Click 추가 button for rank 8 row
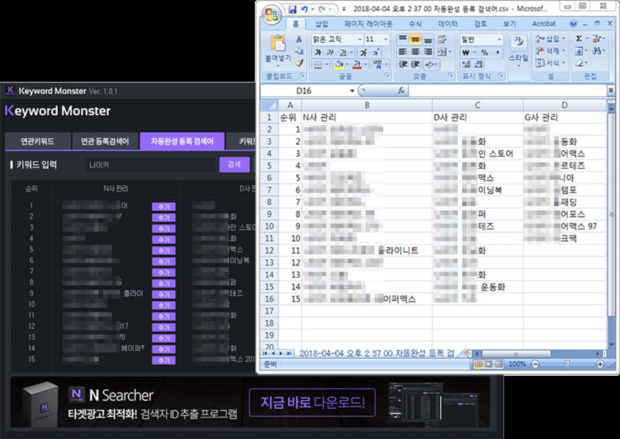This screenshot has width=620, height=439. point(164,283)
